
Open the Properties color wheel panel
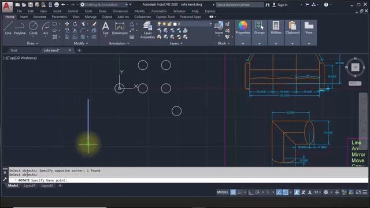coord(243,28)
